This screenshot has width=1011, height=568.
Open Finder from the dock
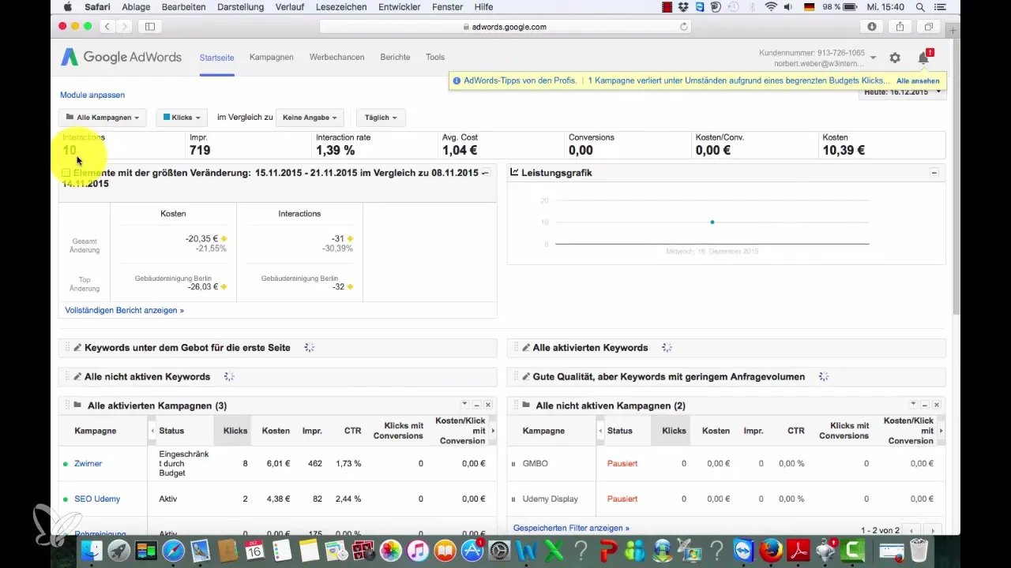click(x=92, y=550)
